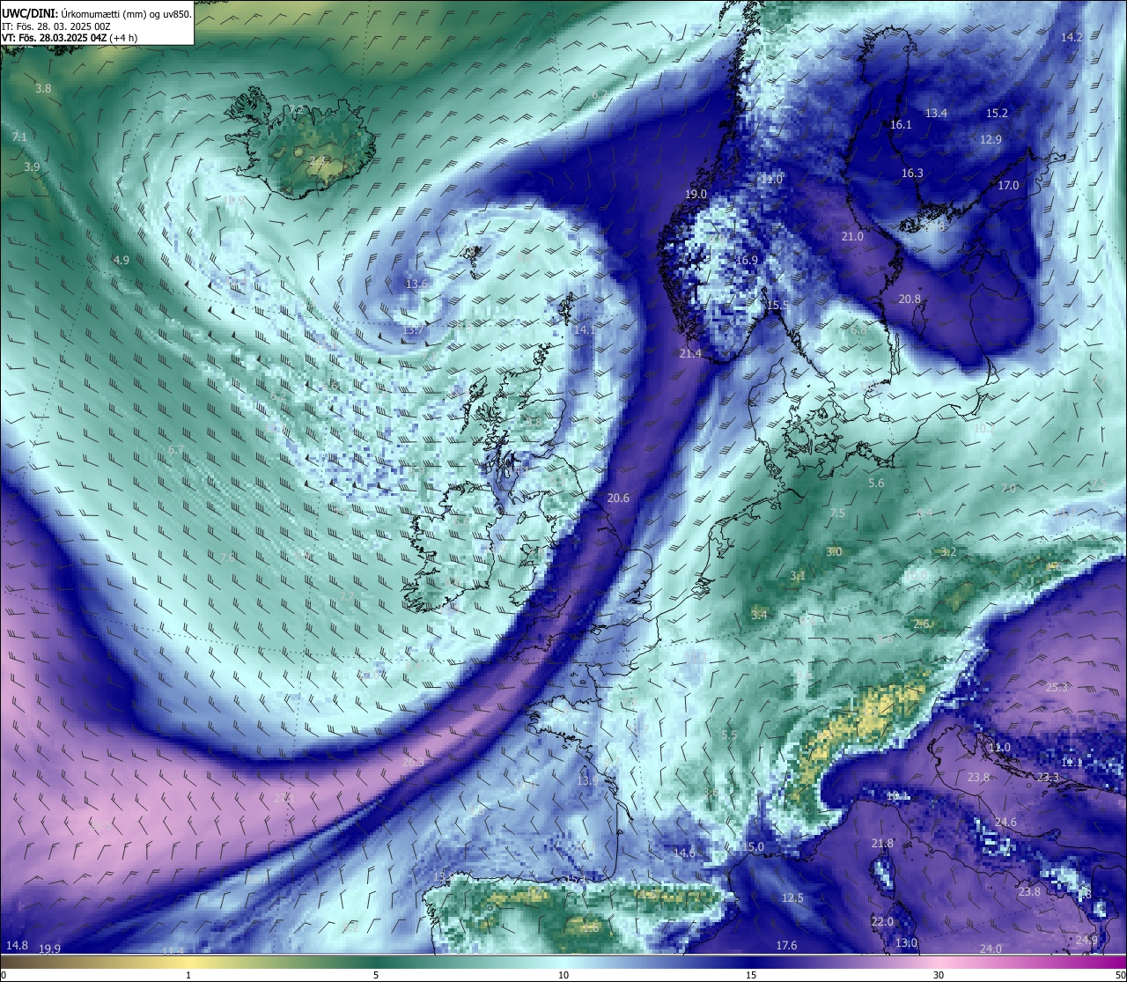Click the 25.3 value on the map
Screen dimensions: 1127x982
click(x=1057, y=688)
